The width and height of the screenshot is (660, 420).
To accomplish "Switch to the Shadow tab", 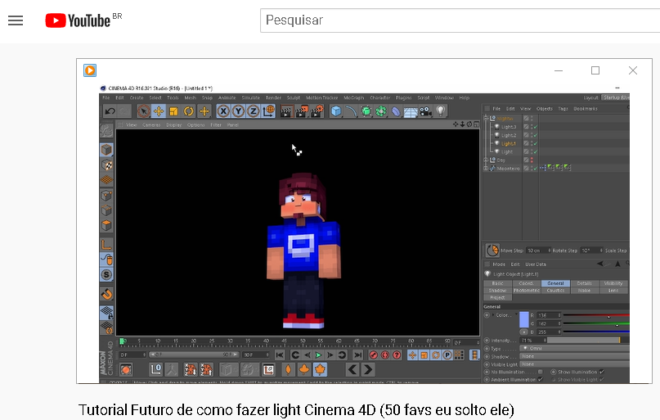I will 497,291.
